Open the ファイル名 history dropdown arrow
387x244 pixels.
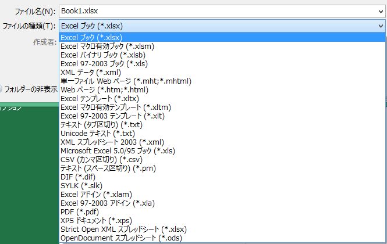click(x=381, y=12)
